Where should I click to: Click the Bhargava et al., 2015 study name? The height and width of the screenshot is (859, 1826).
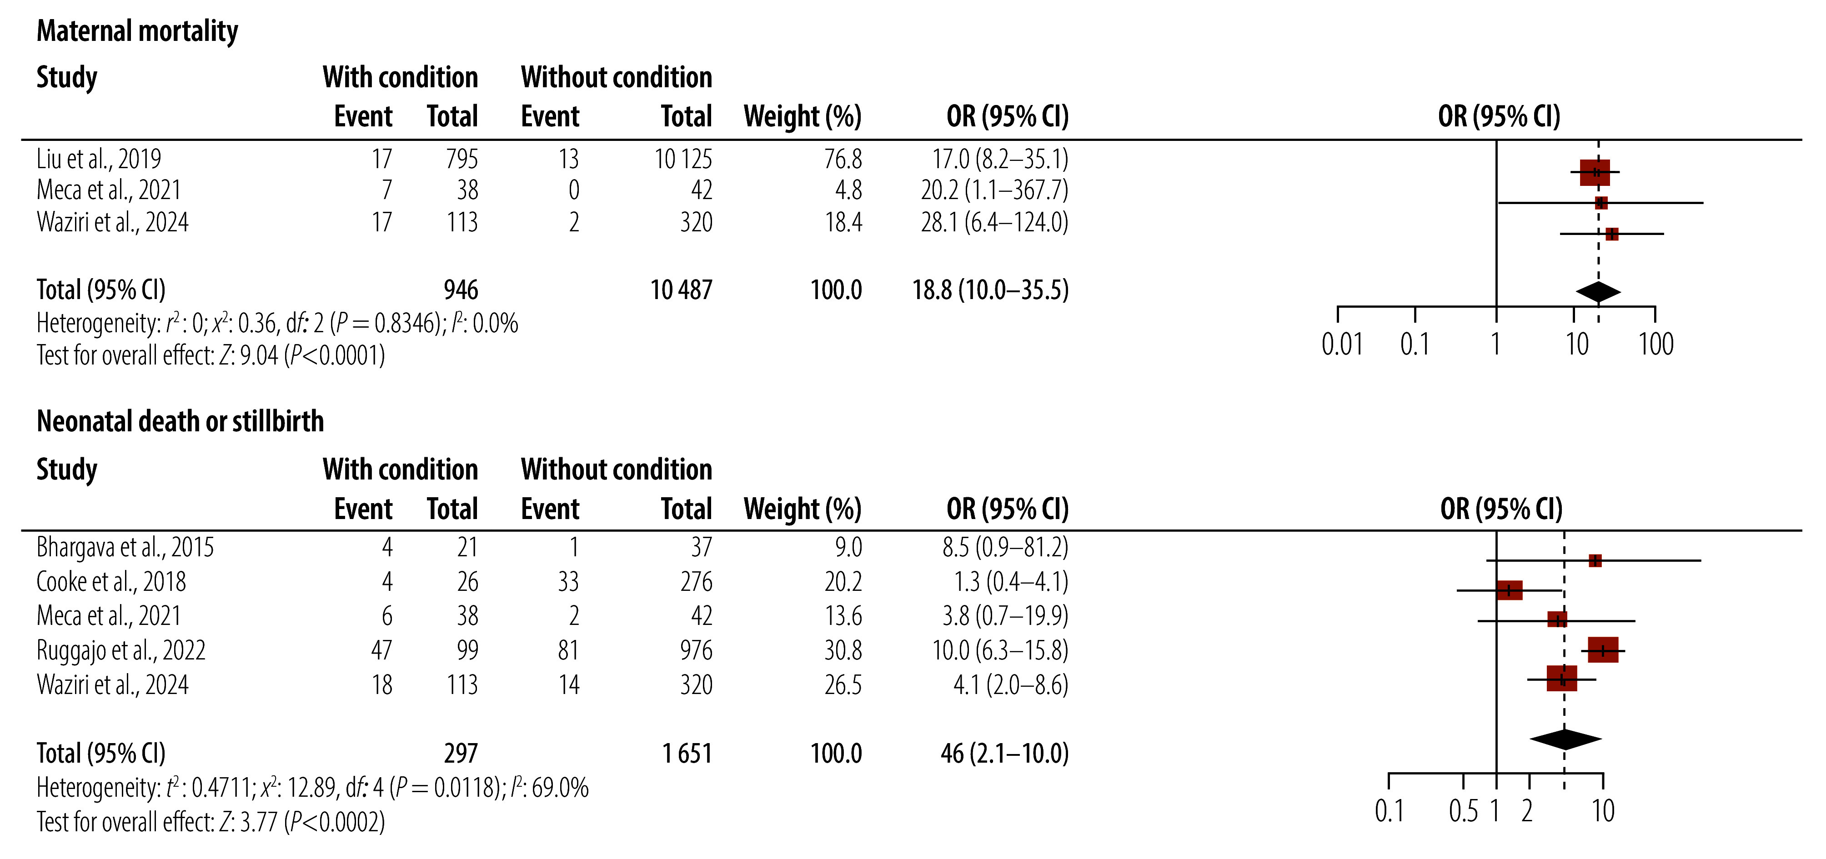(125, 547)
